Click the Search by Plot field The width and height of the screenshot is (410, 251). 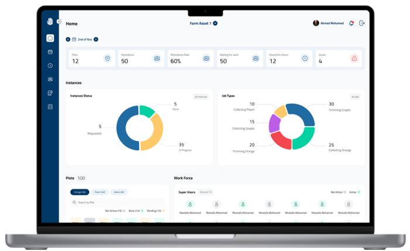(117, 202)
